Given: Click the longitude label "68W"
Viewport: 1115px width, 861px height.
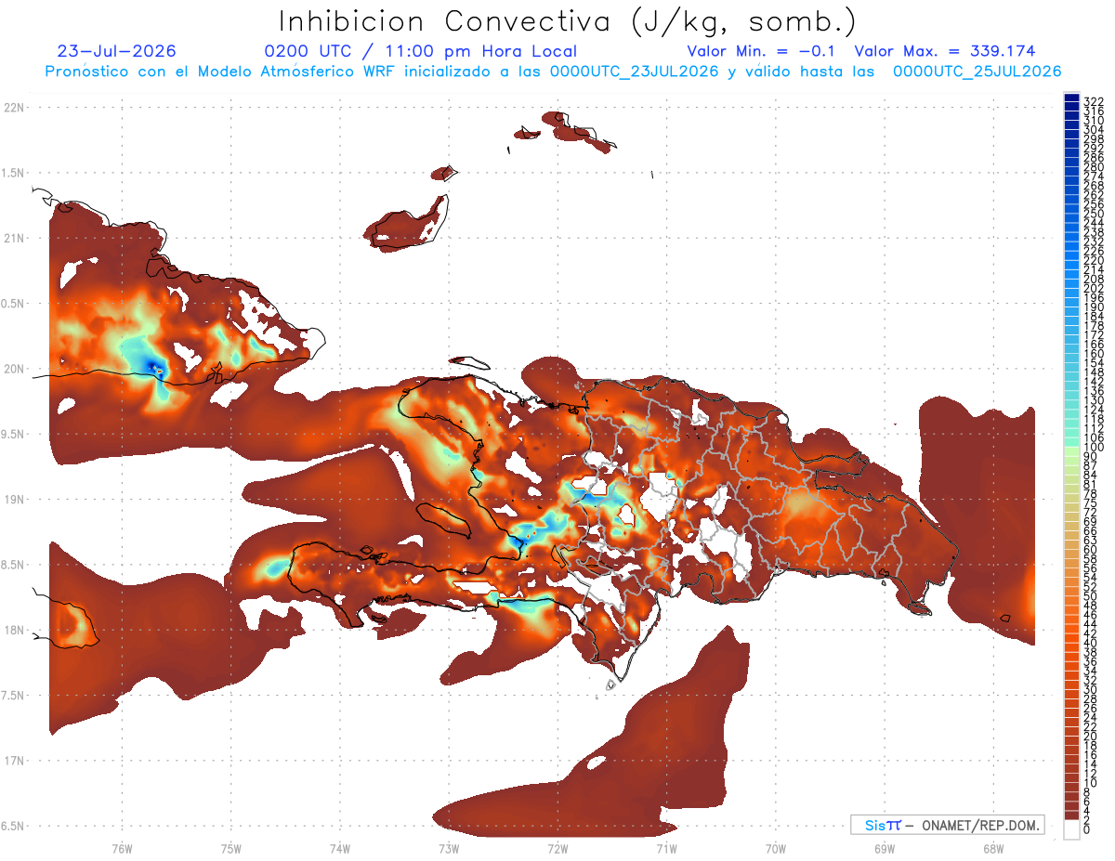Looking at the screenshot, I should tap(993, 848).
